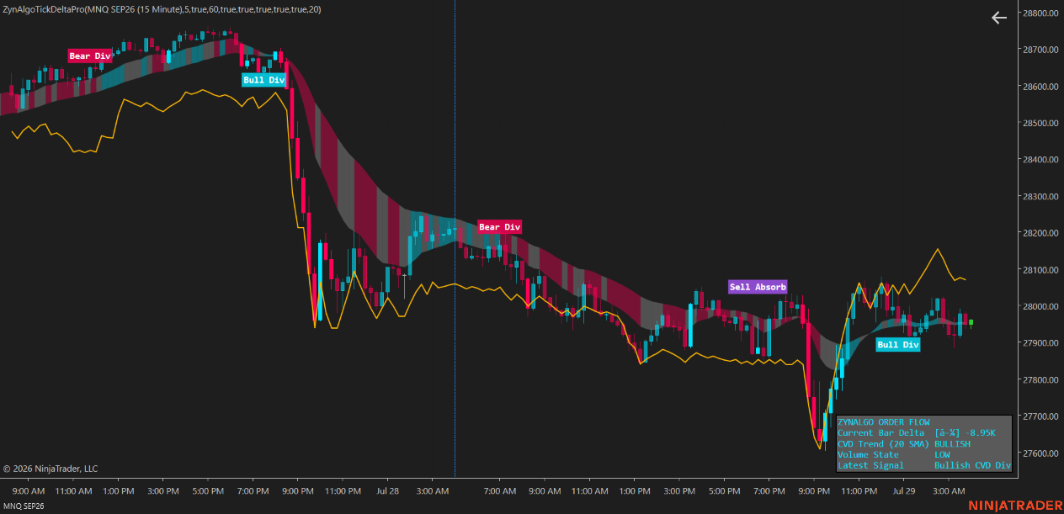The width and height of the screenshot is (1064, 514).
Task: Select the MNQ SEP26 chart tab
Action: click(x=22, y=506)
